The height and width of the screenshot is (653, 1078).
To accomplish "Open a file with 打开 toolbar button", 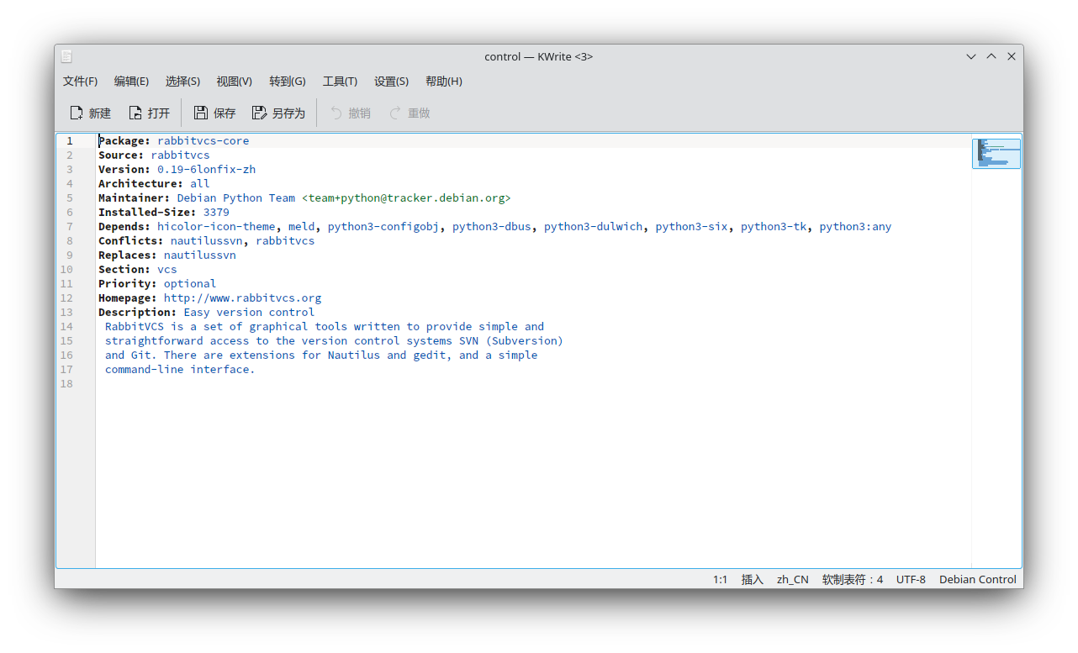I will [x=149, y=113].
